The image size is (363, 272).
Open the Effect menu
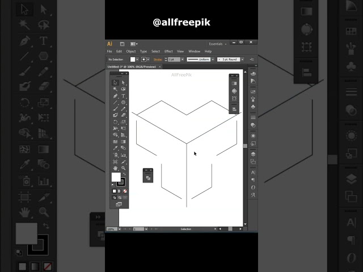pyautogui.click(x=168, y=52)
